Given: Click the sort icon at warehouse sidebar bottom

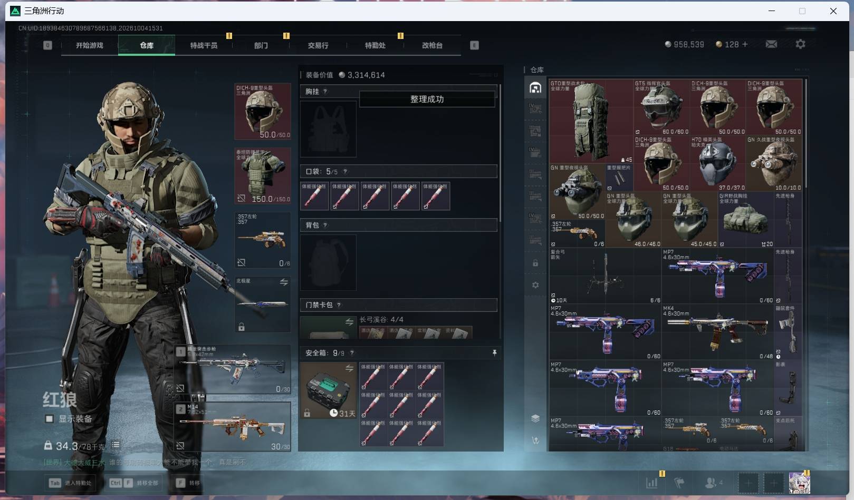Looking at the screenshot, I should tap(535, 440).
